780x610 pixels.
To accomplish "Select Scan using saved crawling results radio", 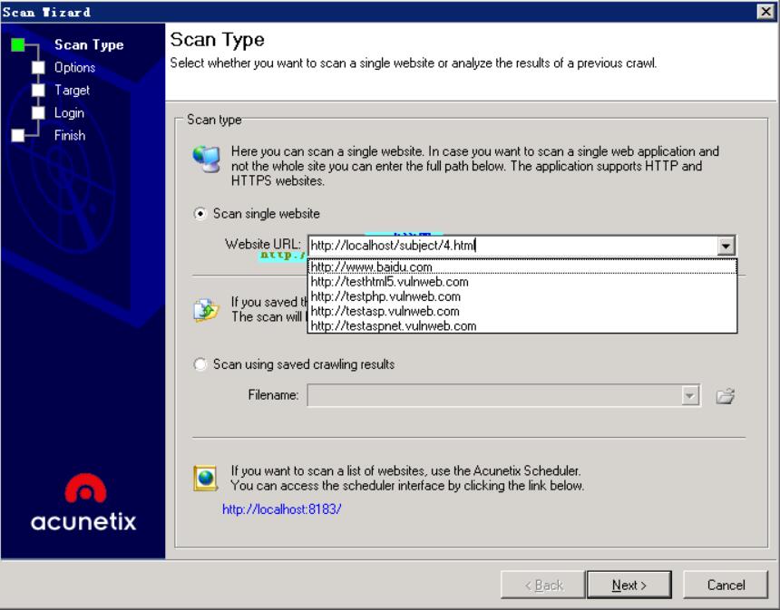I will (200, 364).
